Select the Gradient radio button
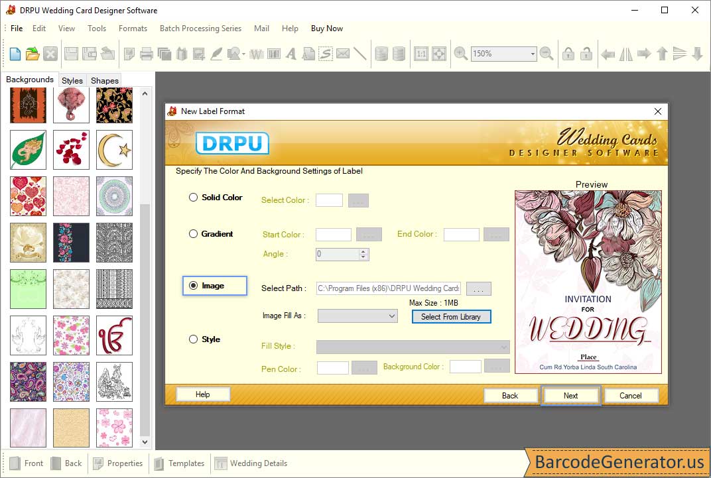The width and height of the screenshot is (711, 478). coord(193,234)
